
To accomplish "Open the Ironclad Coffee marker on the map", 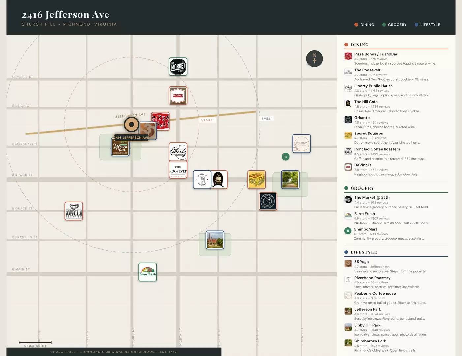I will pyautogui.click(x=74, y=211).
